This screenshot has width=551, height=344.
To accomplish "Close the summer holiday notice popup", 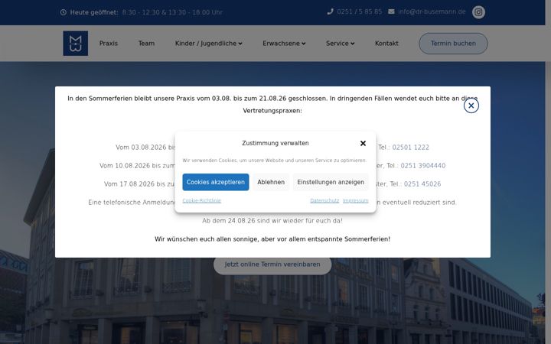I will coord(471,105).
